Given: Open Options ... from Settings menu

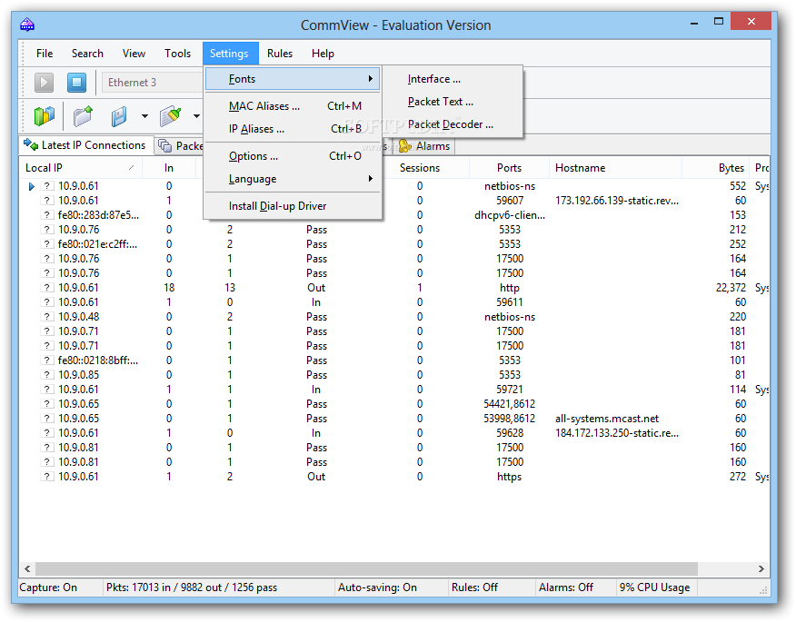Looking at the screenshot, I should [x=293, y=156].
